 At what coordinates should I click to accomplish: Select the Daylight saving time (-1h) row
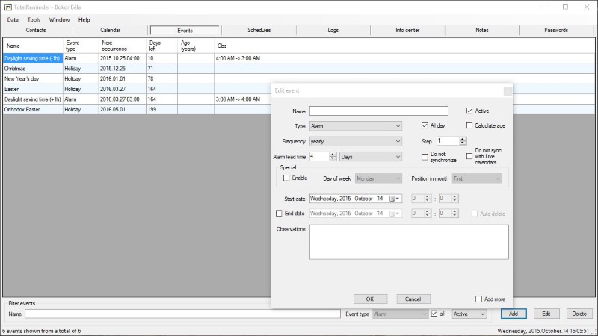point(298,58)
